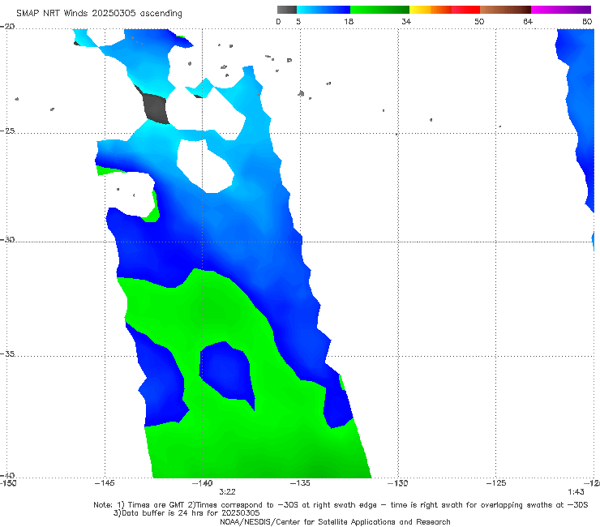Click the longitude label '-140'
Viewport: 600px width, 527px height.
202,483
